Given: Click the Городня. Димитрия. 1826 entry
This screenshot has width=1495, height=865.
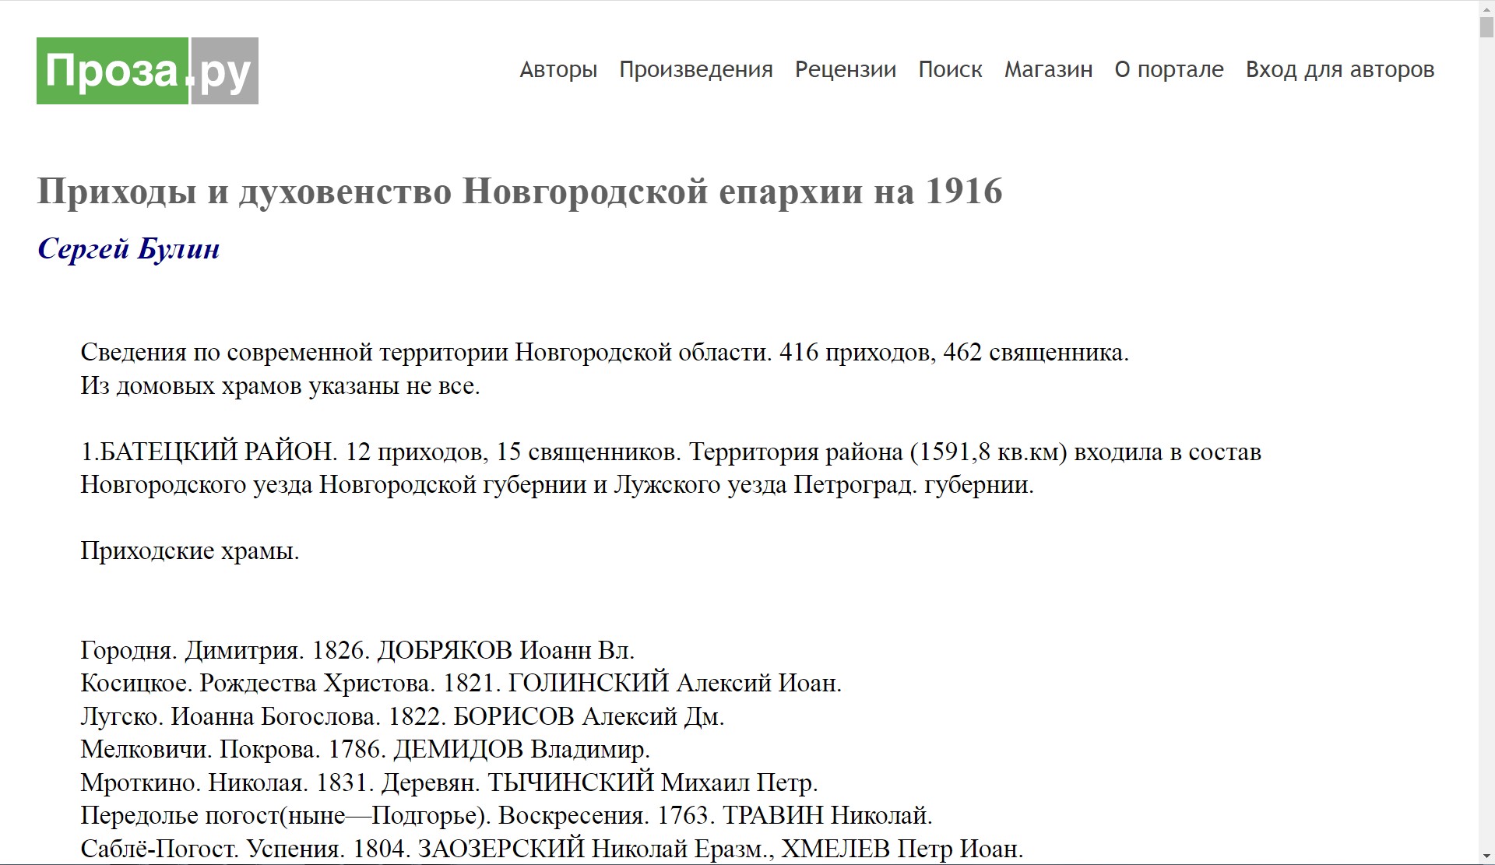Looking at the screenshot, I should point(357,649).
